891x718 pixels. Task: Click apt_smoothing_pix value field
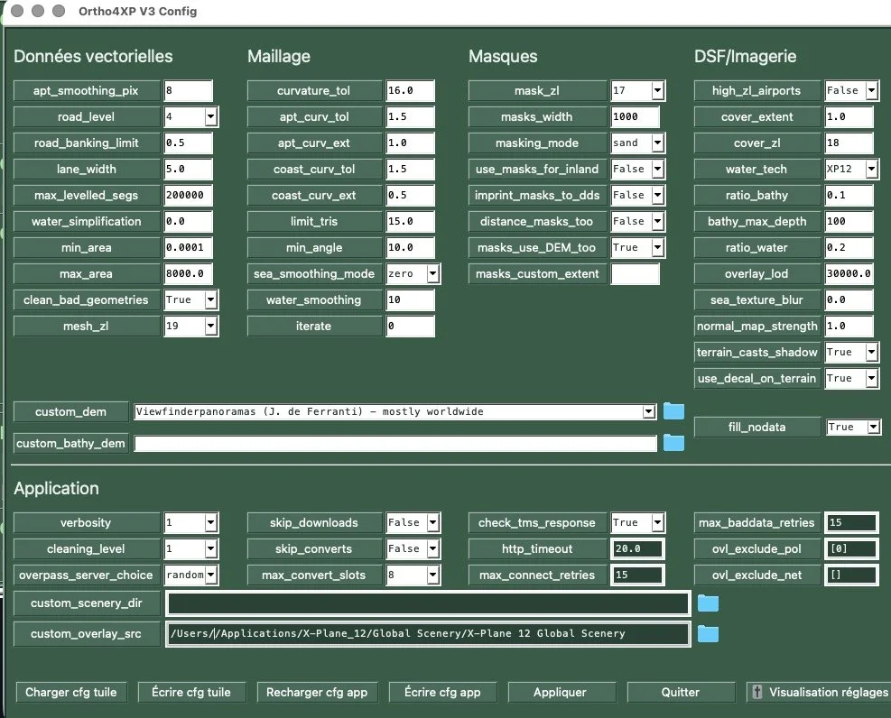[188, 90]
